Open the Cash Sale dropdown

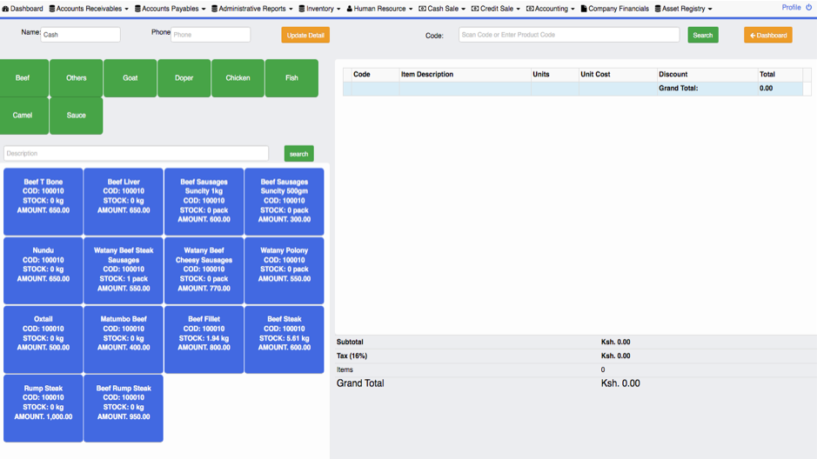pos(442,9)
